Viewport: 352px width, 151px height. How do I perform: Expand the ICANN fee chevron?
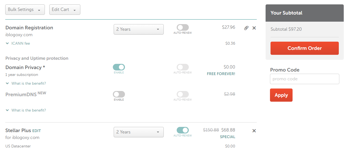(7, 43)
